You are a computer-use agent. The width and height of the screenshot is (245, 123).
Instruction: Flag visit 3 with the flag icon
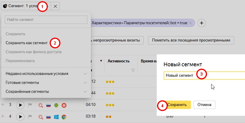coord(30,105)
